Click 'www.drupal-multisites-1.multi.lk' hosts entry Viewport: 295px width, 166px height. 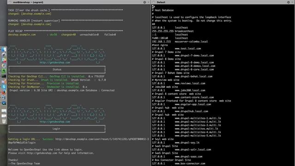pos(198,118)
